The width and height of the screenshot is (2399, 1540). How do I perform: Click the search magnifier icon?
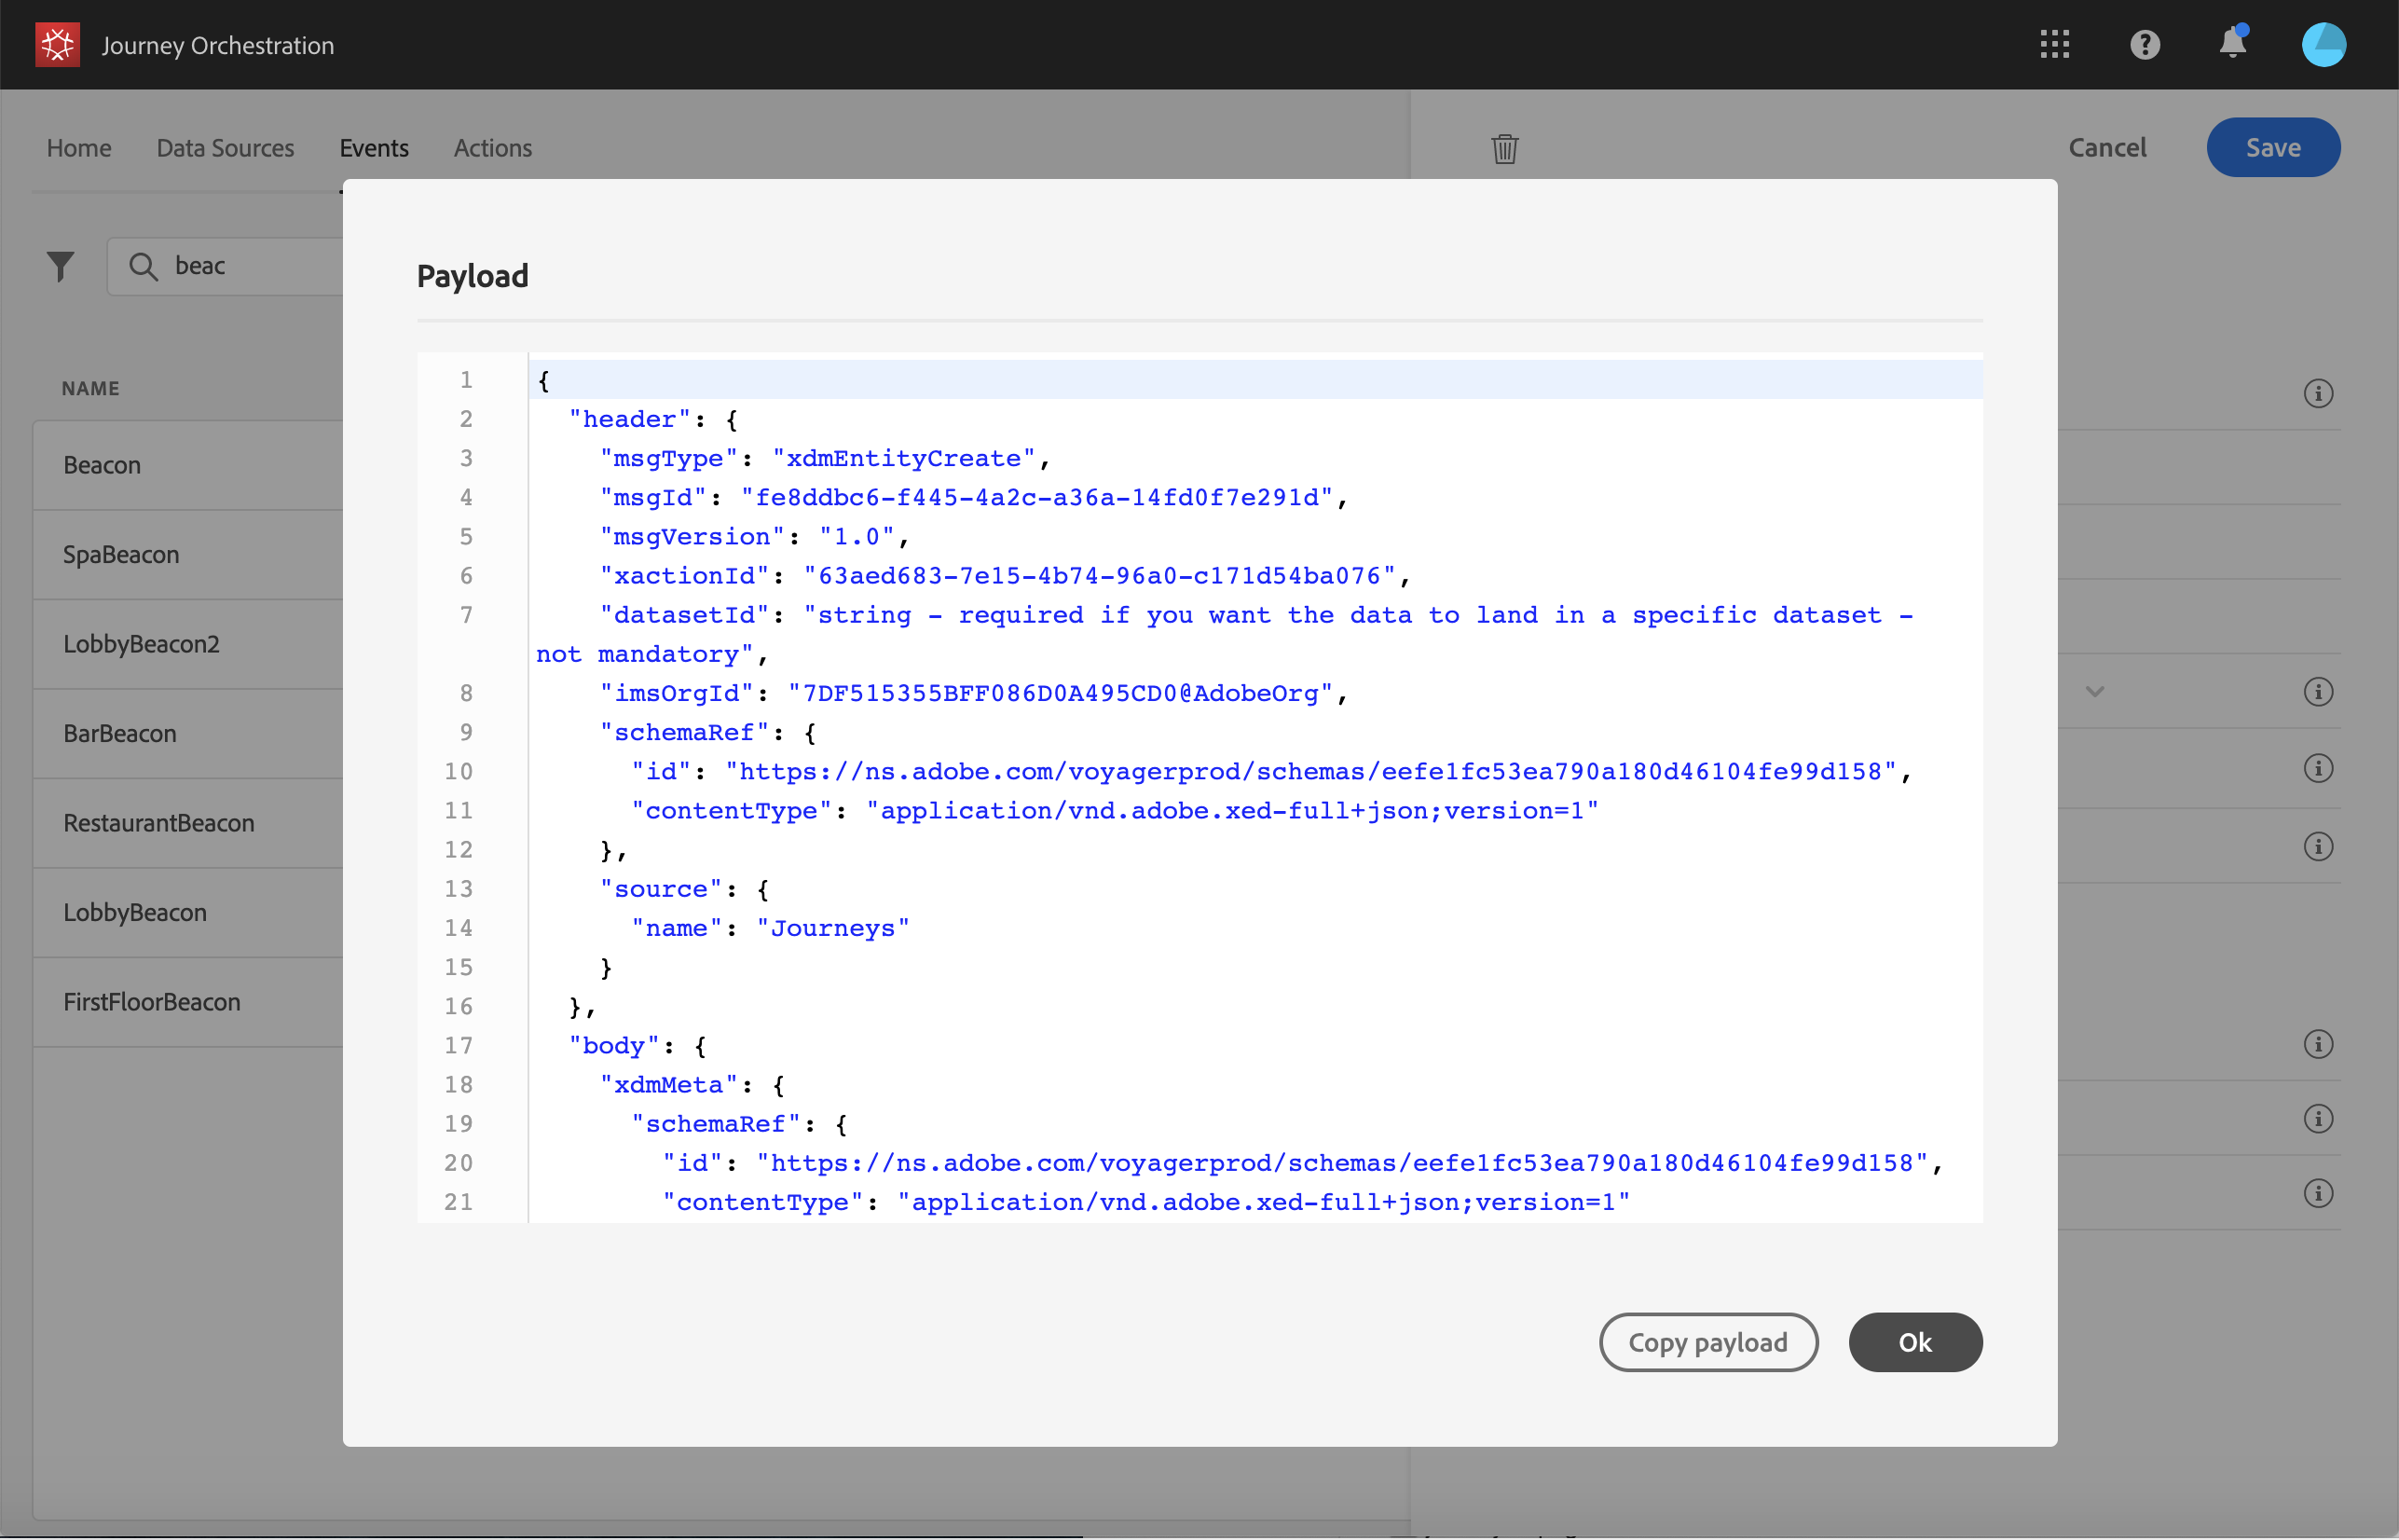point(144,266)
